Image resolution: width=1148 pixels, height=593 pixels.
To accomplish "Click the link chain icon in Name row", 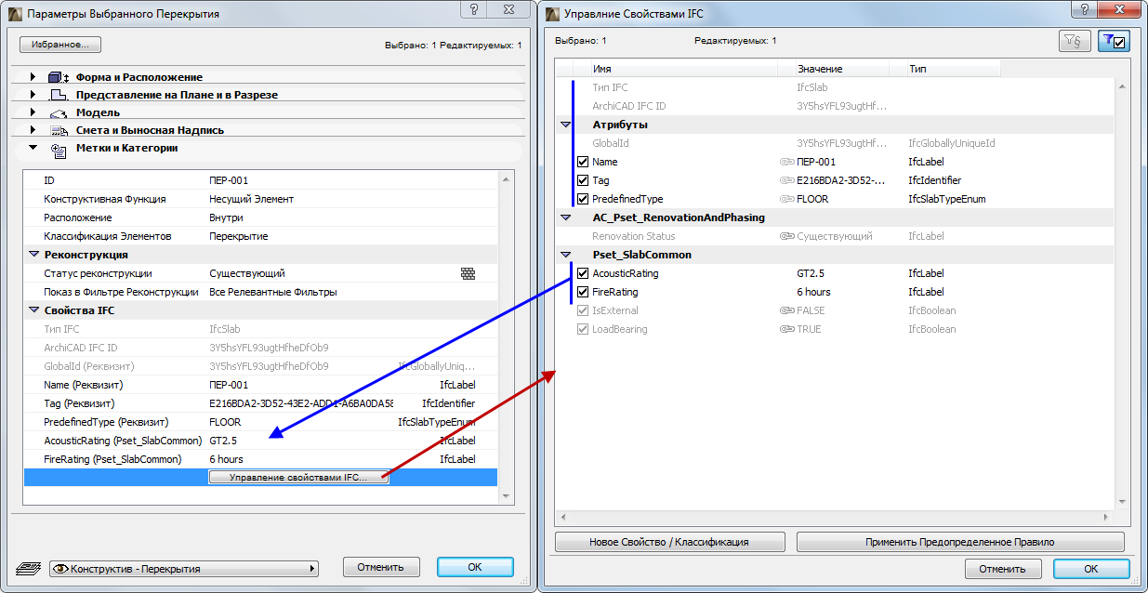I will (787, 162).
